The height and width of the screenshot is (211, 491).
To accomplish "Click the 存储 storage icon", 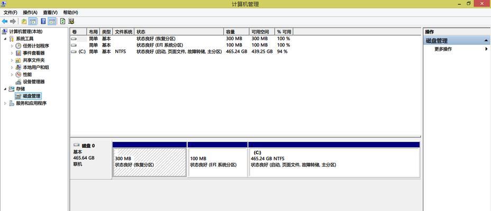I will [12, 89].
